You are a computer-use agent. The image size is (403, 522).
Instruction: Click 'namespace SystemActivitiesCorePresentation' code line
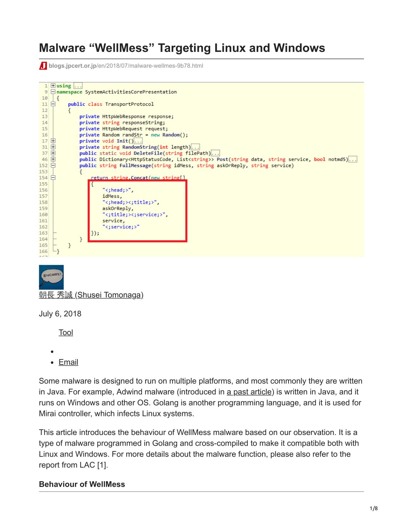pyautogui.click(x=117, y=92)
